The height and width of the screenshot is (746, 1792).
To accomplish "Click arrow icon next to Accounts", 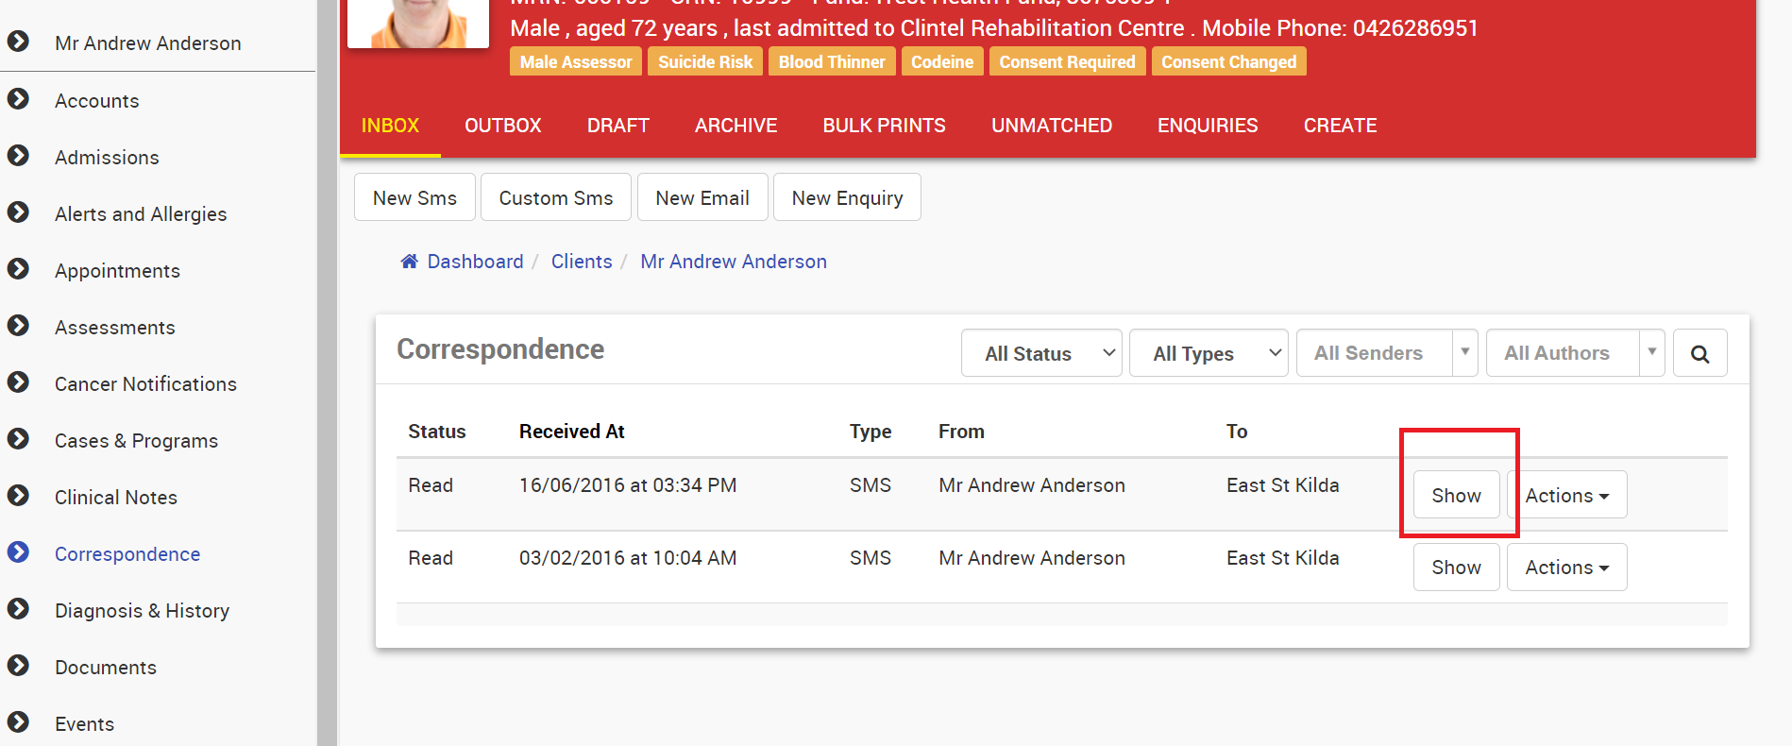I will coord(18,99).
